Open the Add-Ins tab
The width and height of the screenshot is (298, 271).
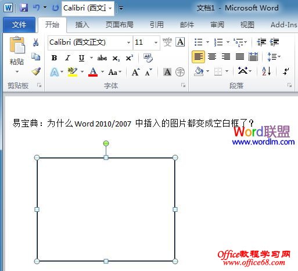pos(283,25)
